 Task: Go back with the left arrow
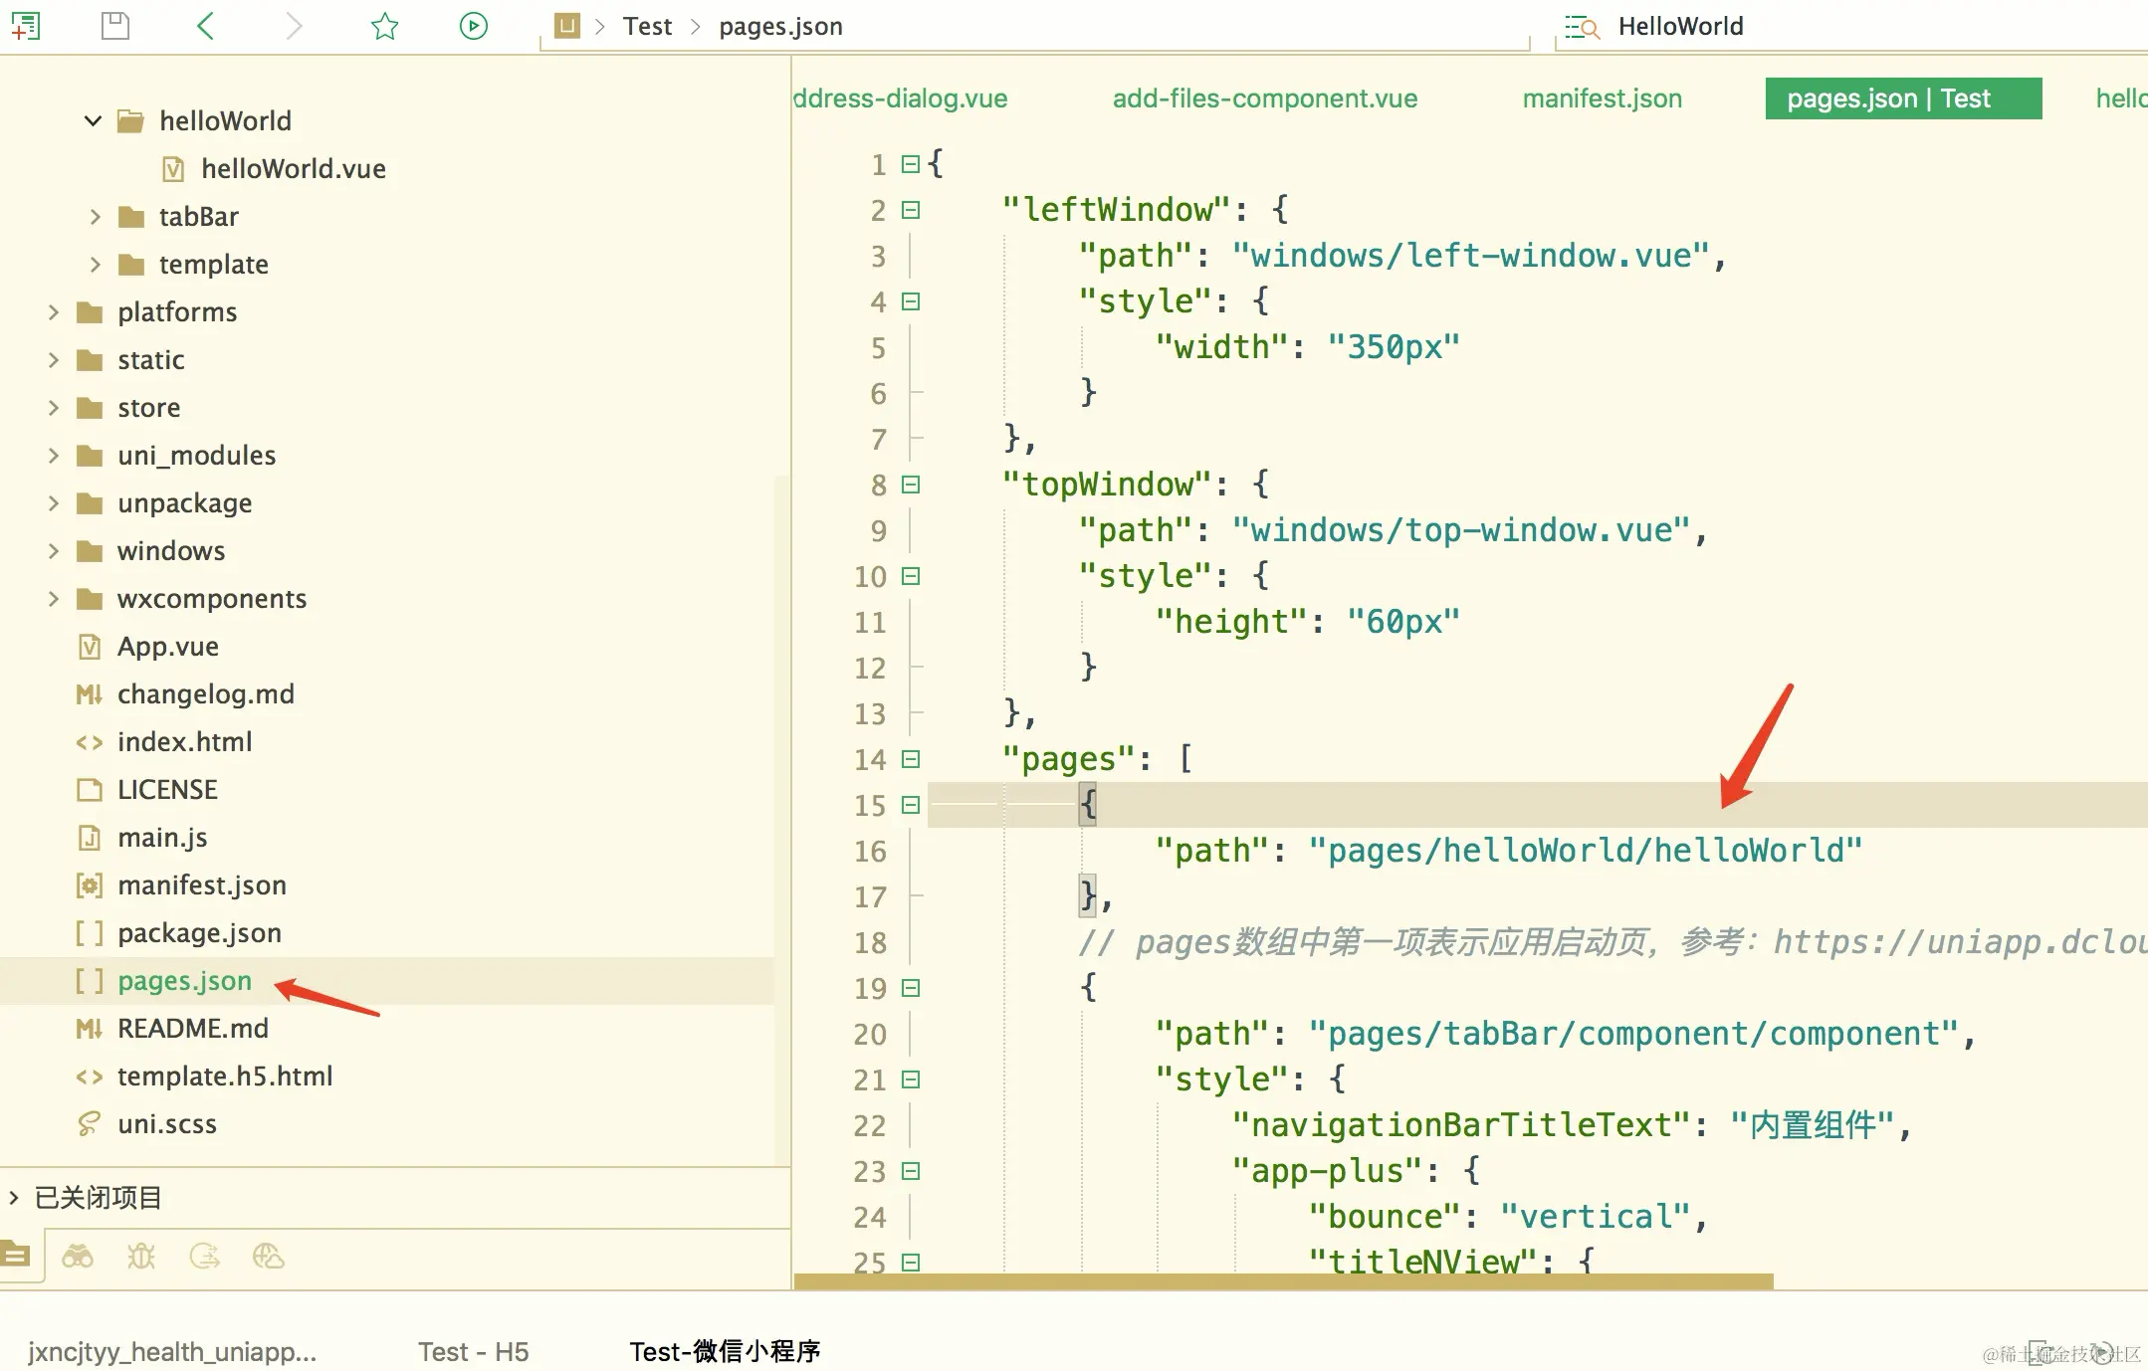pos(205,26)
